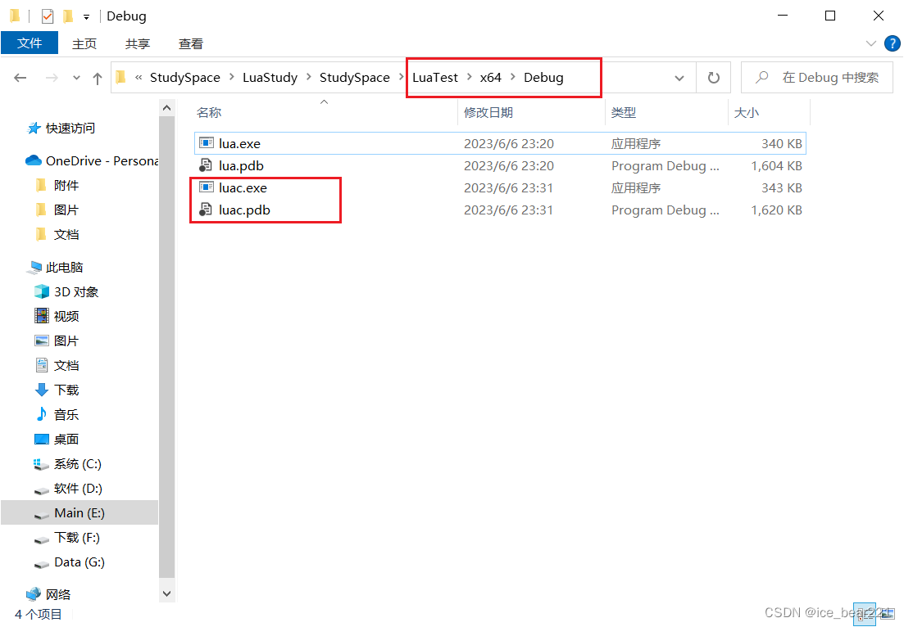Select lua.pdb in the file list
The image size is (904, 627).
[x=242, y=165]
